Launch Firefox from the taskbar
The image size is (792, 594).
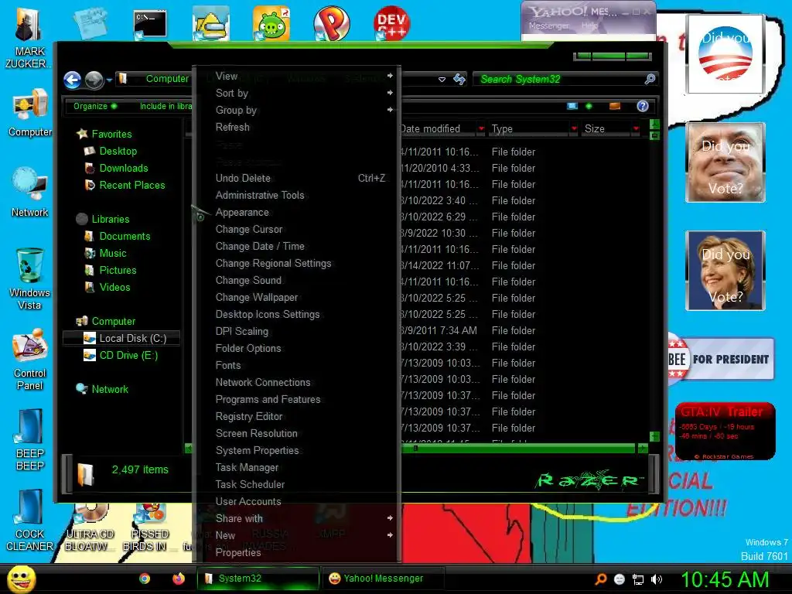point(179,579)
